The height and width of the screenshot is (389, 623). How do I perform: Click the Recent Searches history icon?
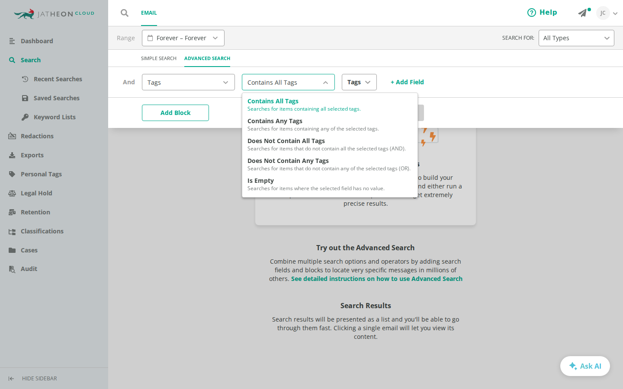click(x=25, y=79)
